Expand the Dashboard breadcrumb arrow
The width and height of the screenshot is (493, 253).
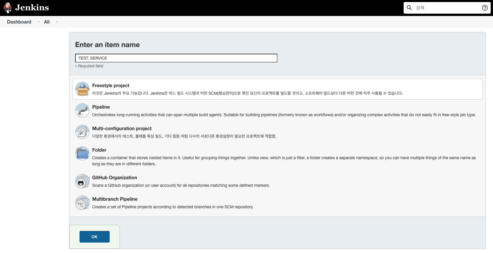[x=39, y=22]
